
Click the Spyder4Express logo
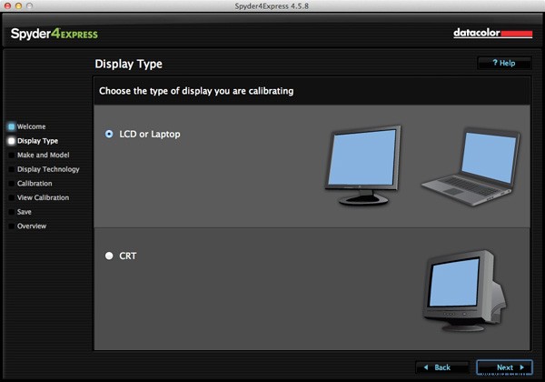(54, 34)
